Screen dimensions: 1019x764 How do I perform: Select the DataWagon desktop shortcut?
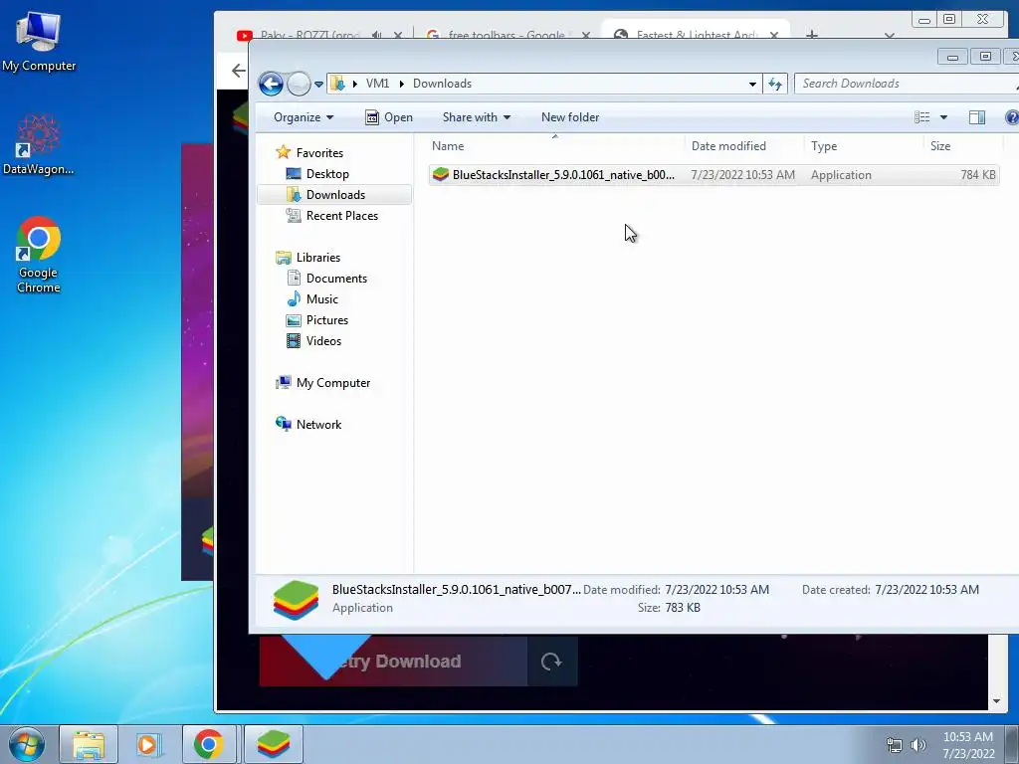pyautogui.click(x=39, y=145)
